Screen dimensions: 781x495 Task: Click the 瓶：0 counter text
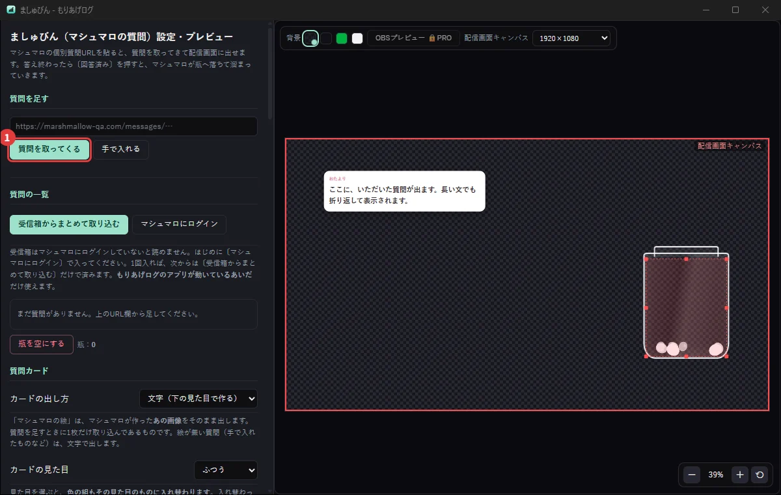click(x=86, y=345)
